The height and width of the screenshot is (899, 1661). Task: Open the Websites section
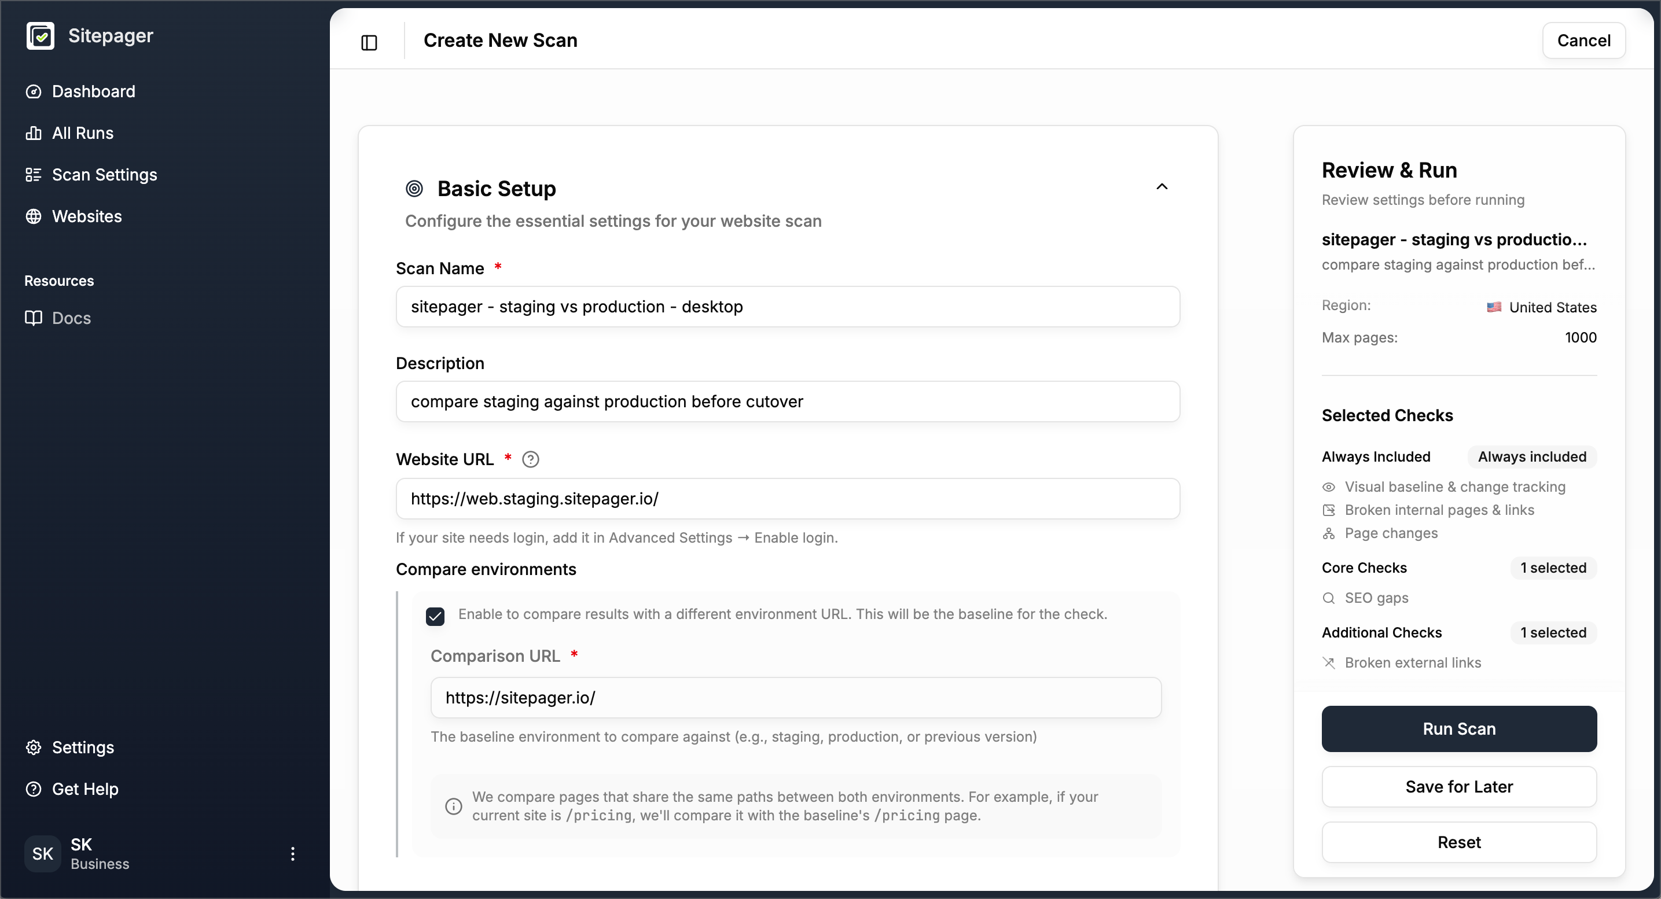coord(87,216)
